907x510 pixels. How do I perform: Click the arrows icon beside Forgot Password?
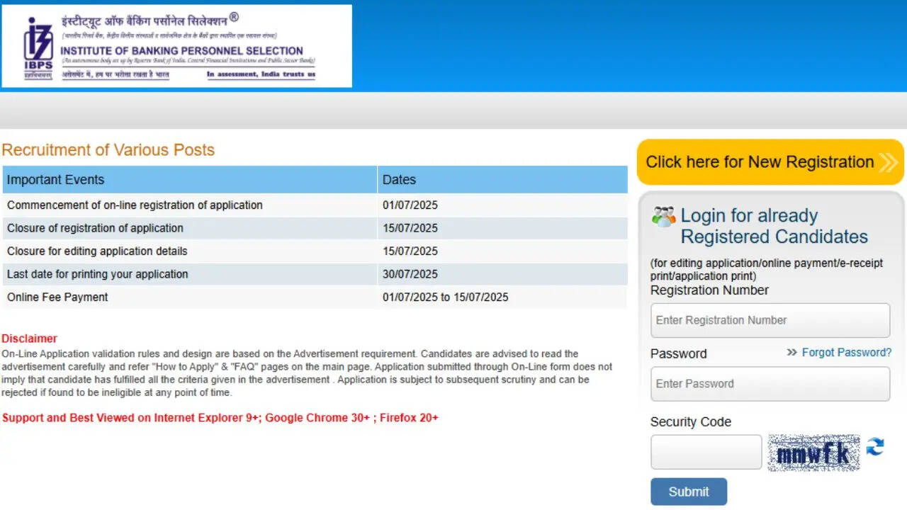[x=791, y=353]
